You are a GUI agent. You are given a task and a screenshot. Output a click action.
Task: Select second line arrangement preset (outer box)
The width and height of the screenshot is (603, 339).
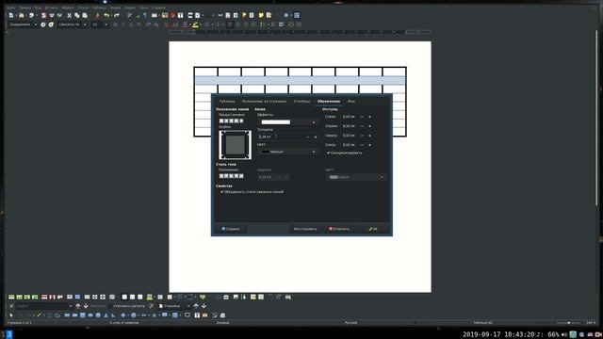(x=226, y=121)
